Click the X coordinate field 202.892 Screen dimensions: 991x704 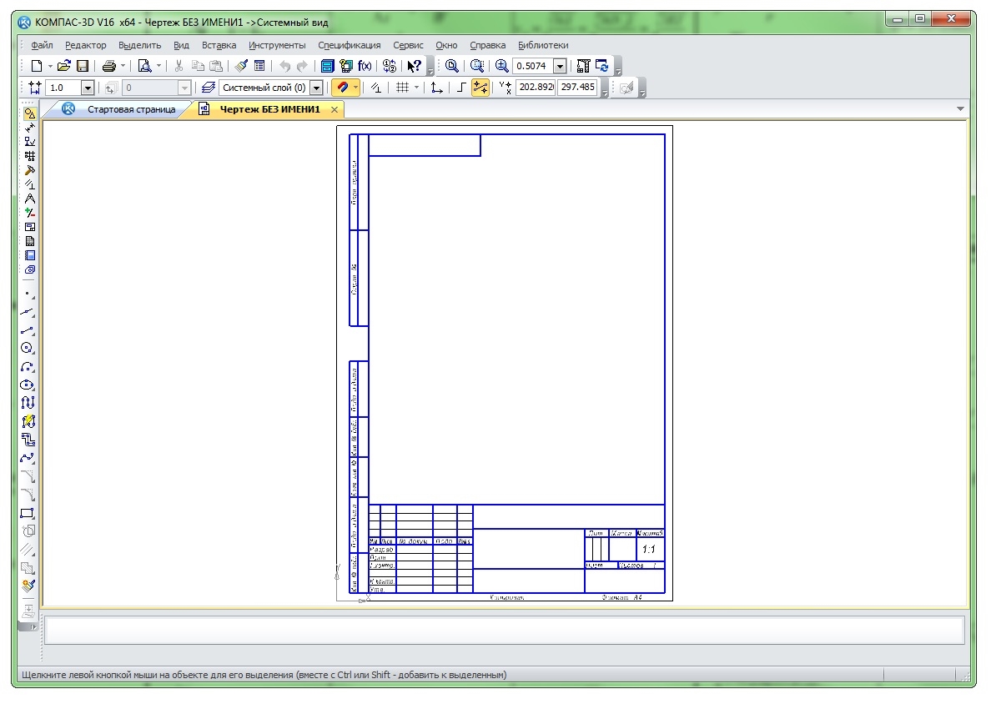click(x=536, y=87)
